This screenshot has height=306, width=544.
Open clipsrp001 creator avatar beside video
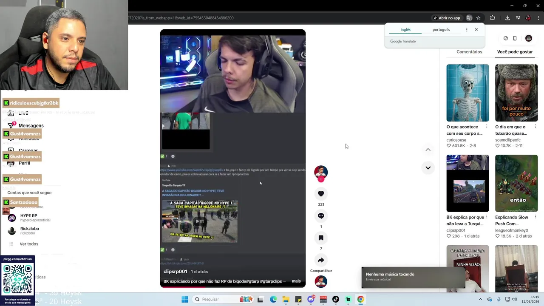pyautogui.click(x=321, y=172)
